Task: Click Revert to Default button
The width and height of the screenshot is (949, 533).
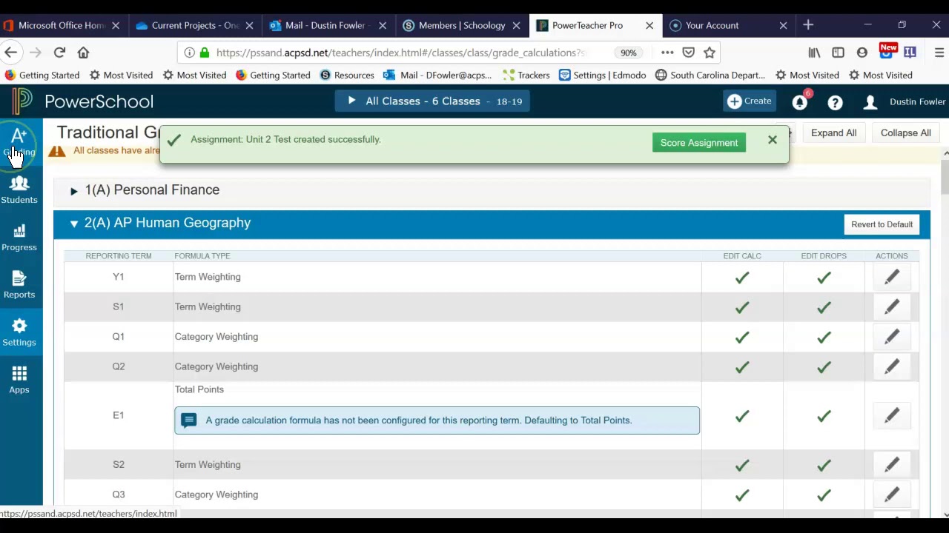Action: tap(882, 224)
